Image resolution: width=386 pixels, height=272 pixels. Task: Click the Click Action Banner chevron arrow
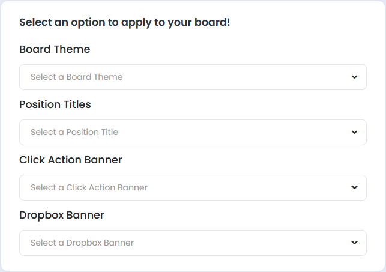pos(354,187)
